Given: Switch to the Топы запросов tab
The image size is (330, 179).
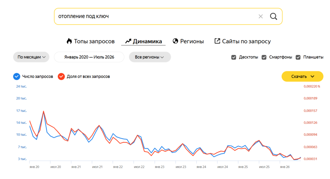Looking at the screenshot, I should pyautogui.click(x=91, y=41).
